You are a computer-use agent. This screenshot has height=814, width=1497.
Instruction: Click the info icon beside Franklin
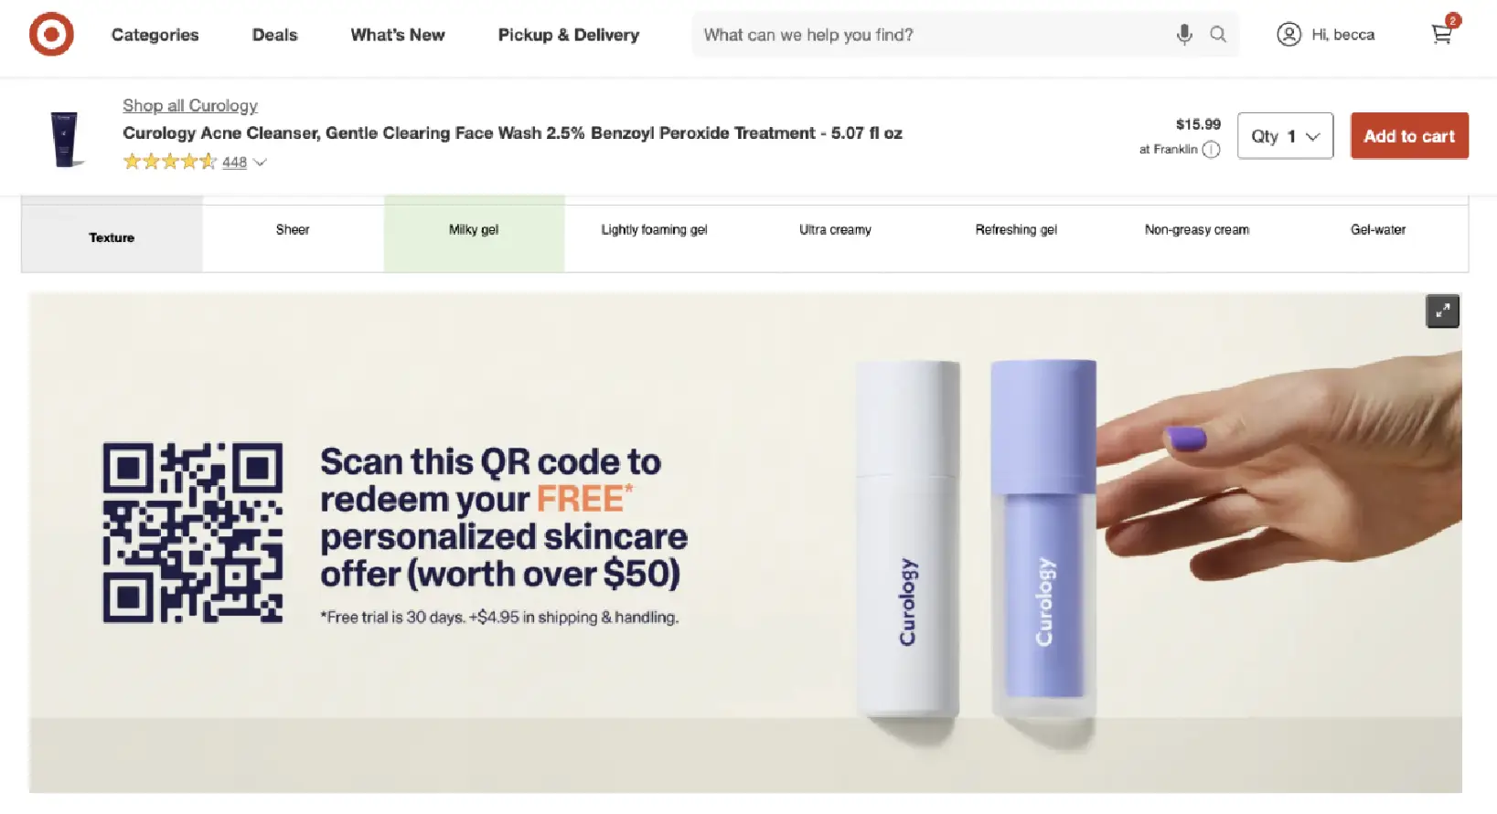[1211, 150]
